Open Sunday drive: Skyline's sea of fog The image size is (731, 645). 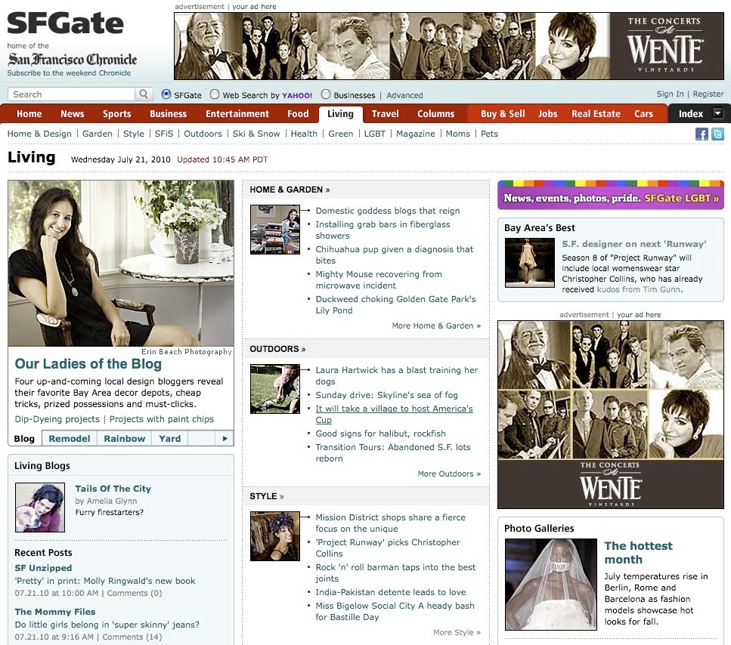(x=386, y=395)
